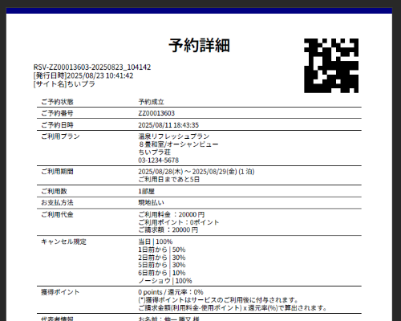This screenshot has width=401, height=321.
Task: Click the キャンセル規定 label
Action: point(63,242)
